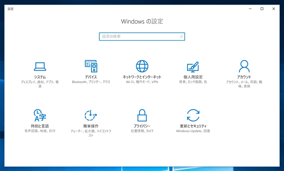Select the 更新とセキュリティ heading
Screen dimensions: 284x171
coord(193,126)
